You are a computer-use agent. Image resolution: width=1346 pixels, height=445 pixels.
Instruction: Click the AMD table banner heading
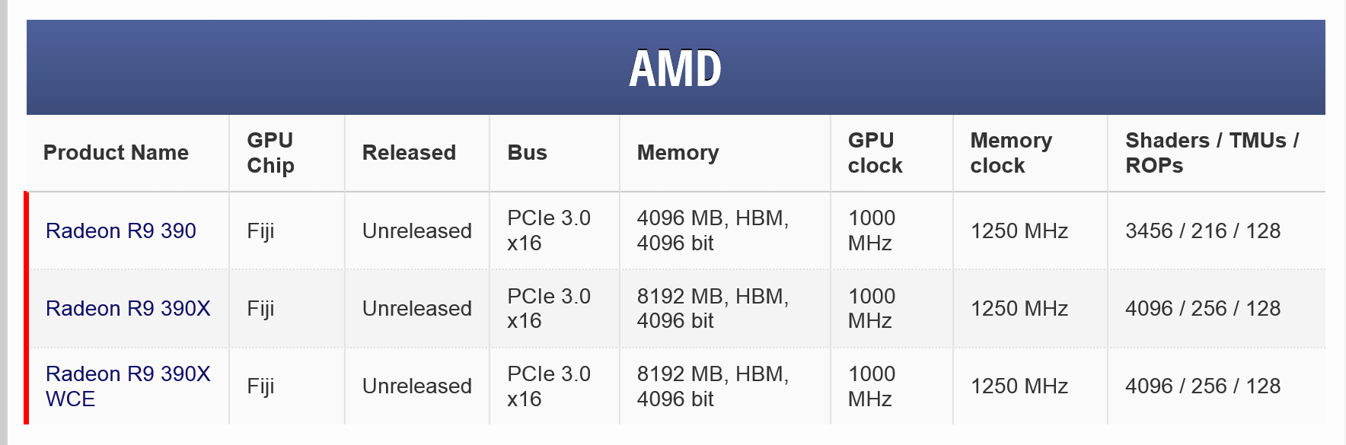pyautogui.click(x=675, y=68)
